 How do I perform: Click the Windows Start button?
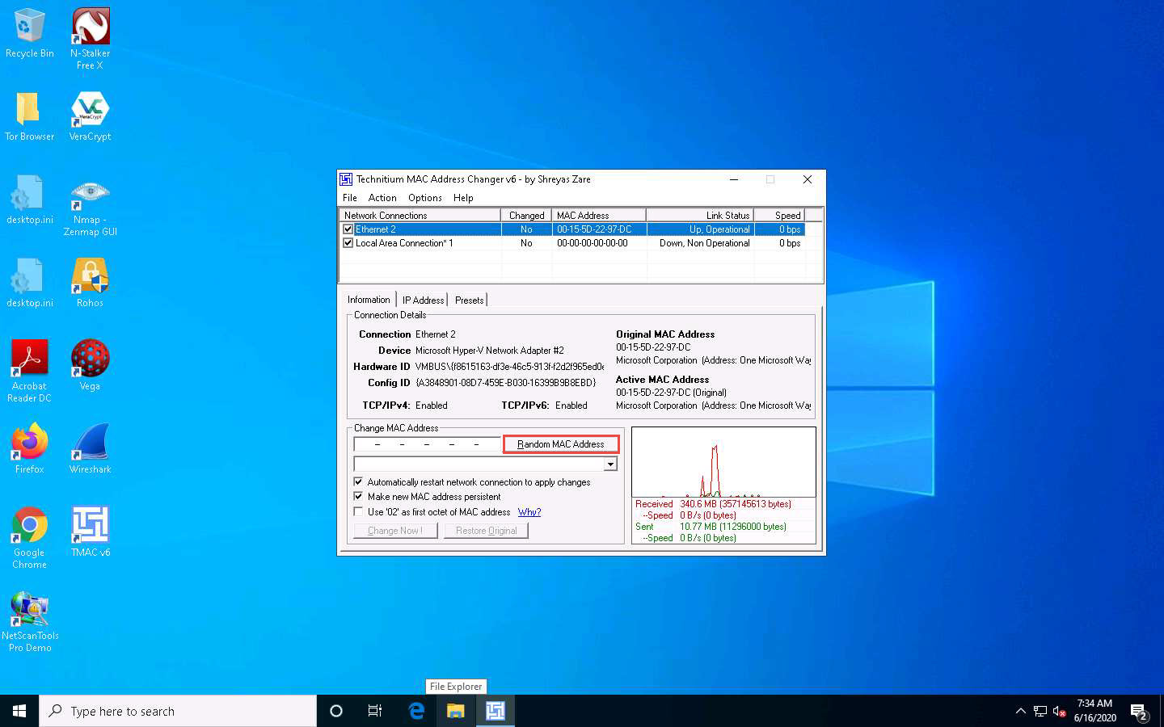(x=19, y=711)
